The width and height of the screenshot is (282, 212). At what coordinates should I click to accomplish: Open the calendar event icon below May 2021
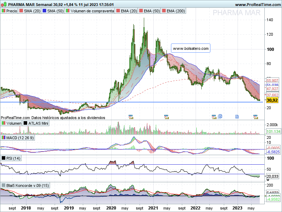click(x=166, y=117)
